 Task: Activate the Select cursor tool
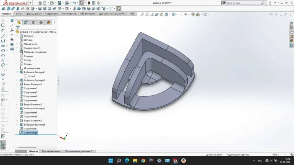click(81, 3)
